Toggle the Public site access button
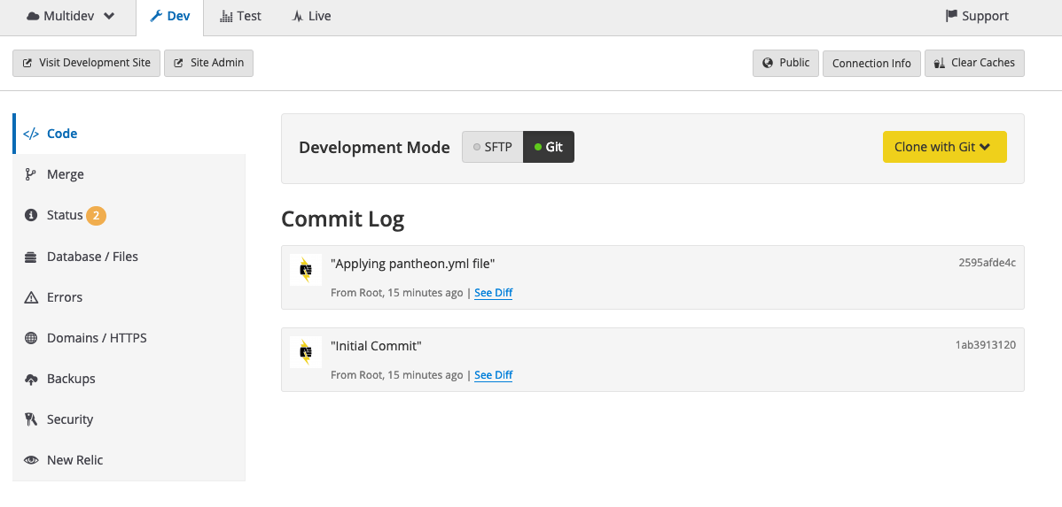This screenshot has width=1062, height=507. point(785,63)
